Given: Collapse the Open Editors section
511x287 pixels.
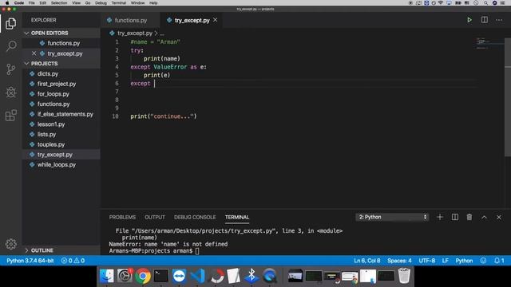Looking at the screenshot, I should coord(61,33).
